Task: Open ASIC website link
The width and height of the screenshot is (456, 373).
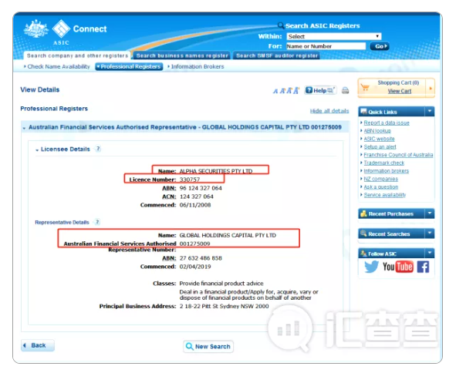Action: click(x=379, y=139)
